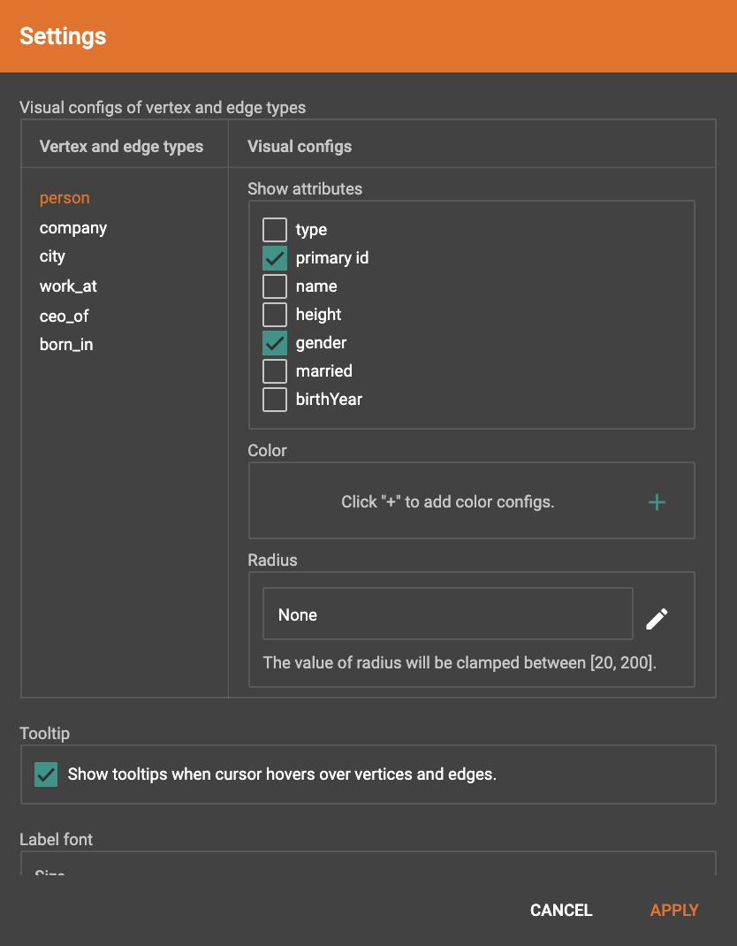The width and height of the screenshot is (737, 946).
Task: Enable the height attribute checkbox
Action: pyautogui.click(x=275, y=315)
